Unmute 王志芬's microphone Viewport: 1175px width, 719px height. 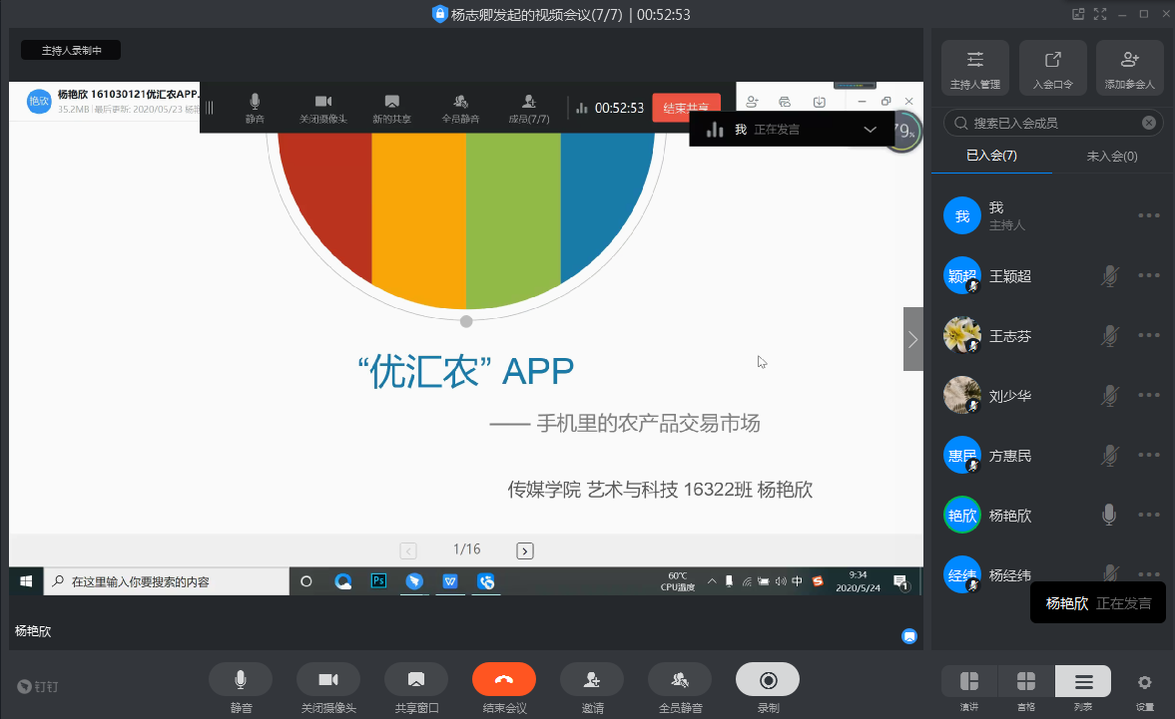[x=1110, y=336]
